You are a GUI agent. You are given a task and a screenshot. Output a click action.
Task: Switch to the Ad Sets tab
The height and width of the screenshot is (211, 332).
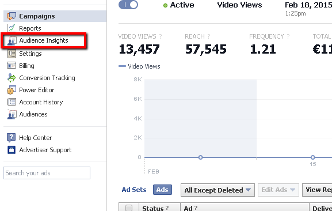click(134, 190)
